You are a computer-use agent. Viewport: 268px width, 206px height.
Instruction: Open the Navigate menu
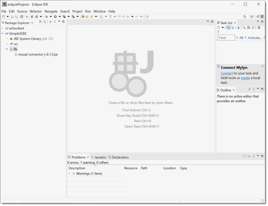click(51, 11)
